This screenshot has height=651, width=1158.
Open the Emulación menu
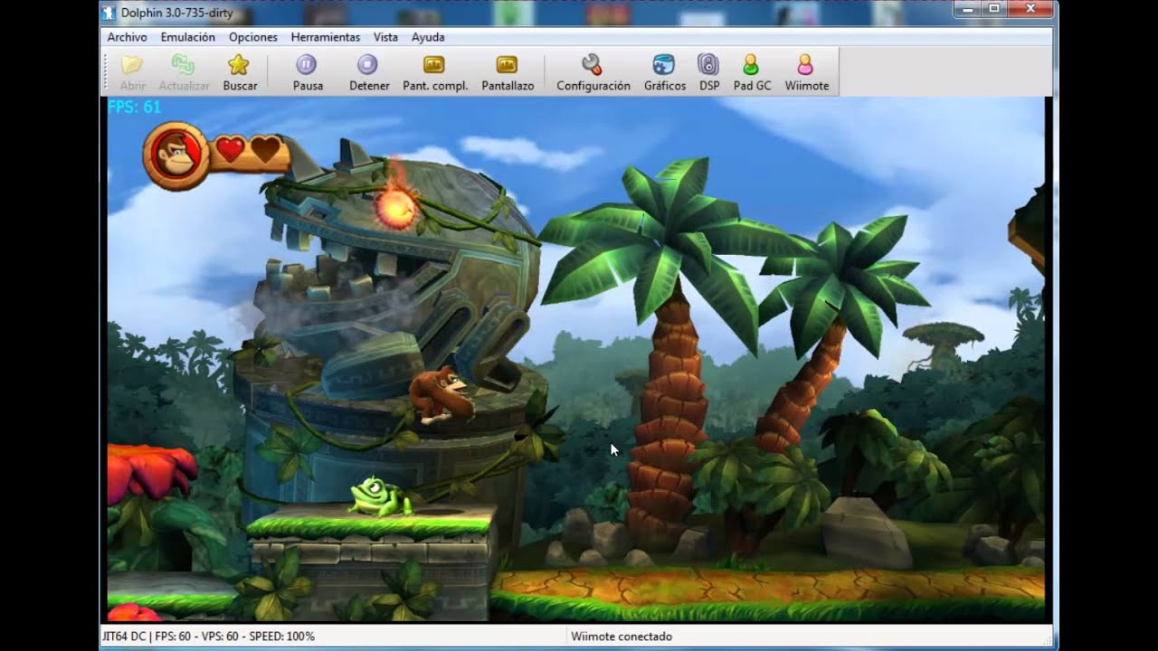187,37
